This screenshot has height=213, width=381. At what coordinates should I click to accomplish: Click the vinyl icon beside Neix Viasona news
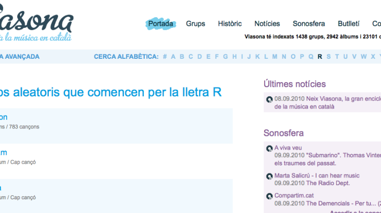pos(269,99)
